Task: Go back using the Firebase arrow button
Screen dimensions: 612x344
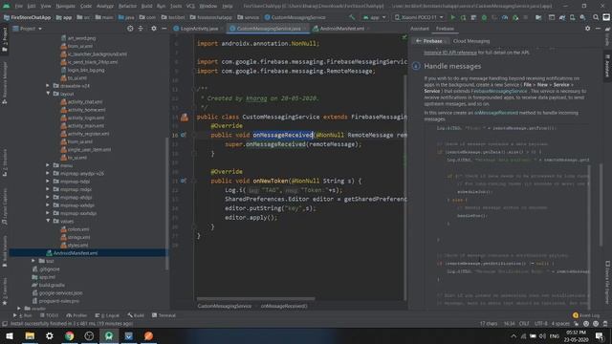Action: (429, 41)
